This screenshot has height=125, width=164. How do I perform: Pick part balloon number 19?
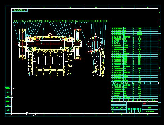point(60,21)
